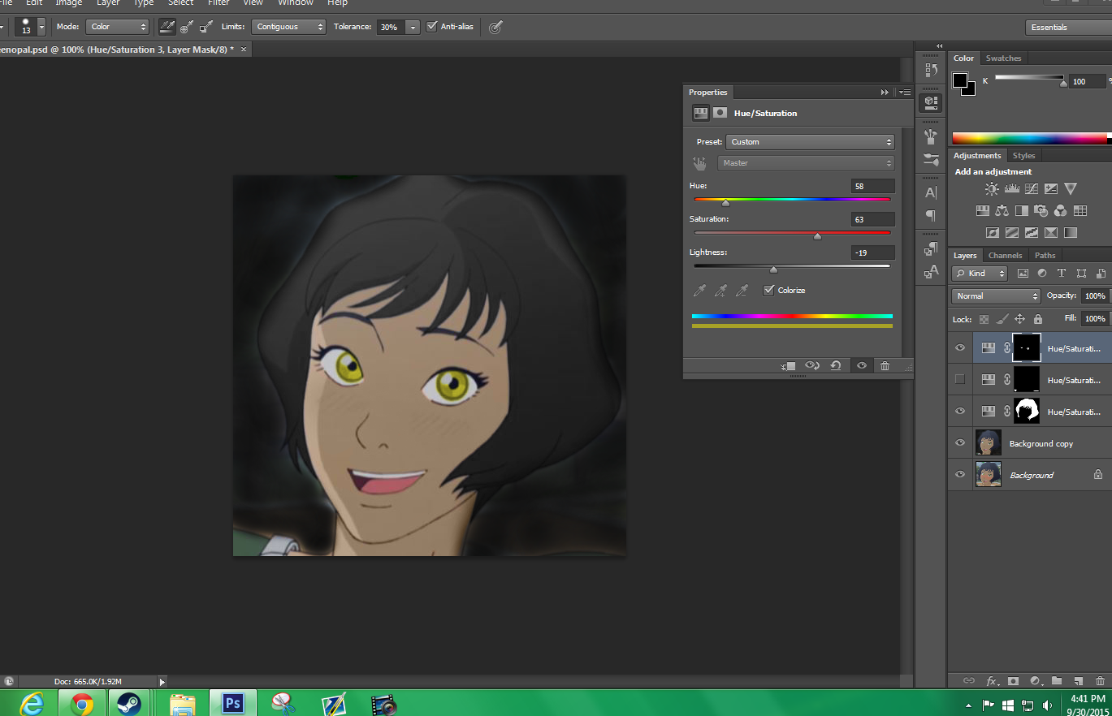Add a Gradient Map adjustment
1112x716 pixels.
click(1070, 232)
